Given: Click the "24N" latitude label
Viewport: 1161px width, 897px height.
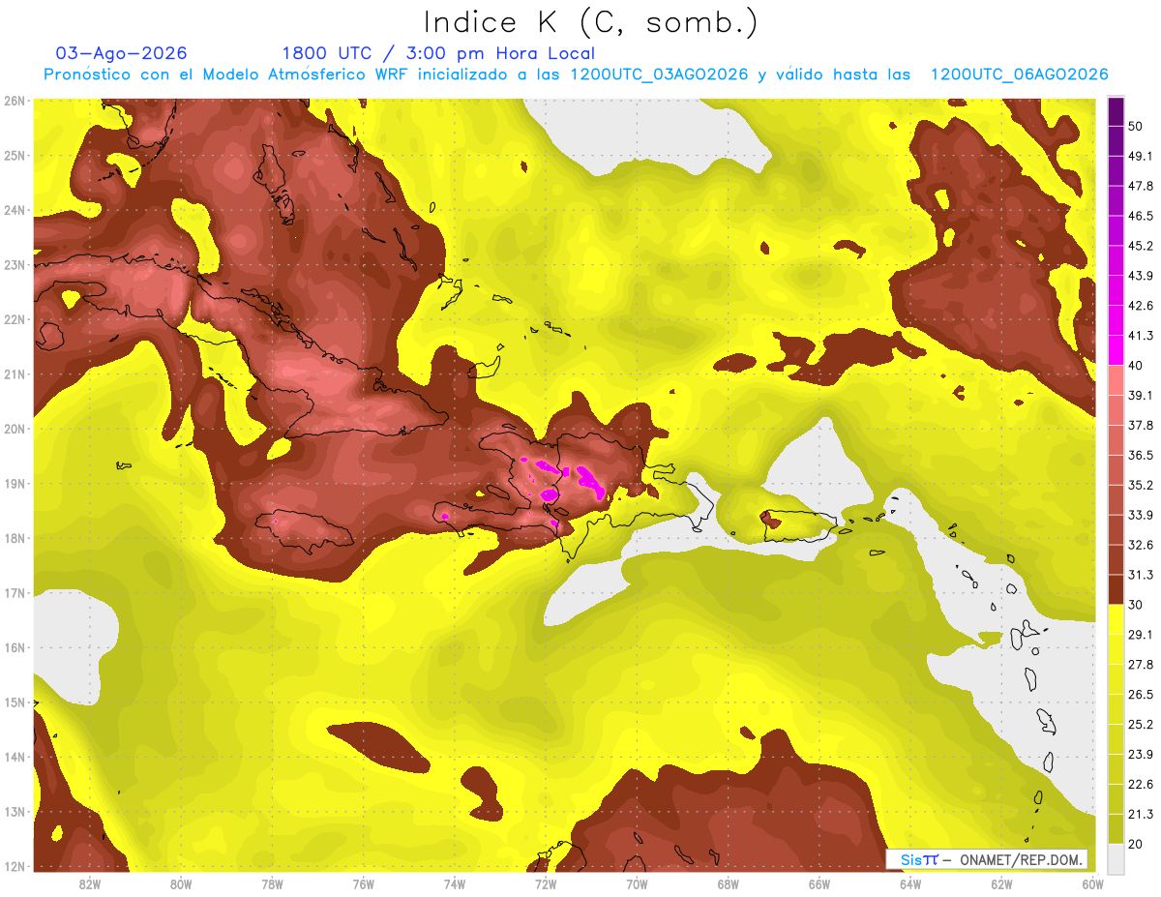Looking at the screenshot, I should [14, 210].
